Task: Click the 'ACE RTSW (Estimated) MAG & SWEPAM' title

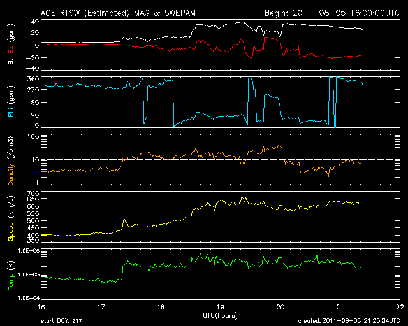Action: (x=118, y=13)
